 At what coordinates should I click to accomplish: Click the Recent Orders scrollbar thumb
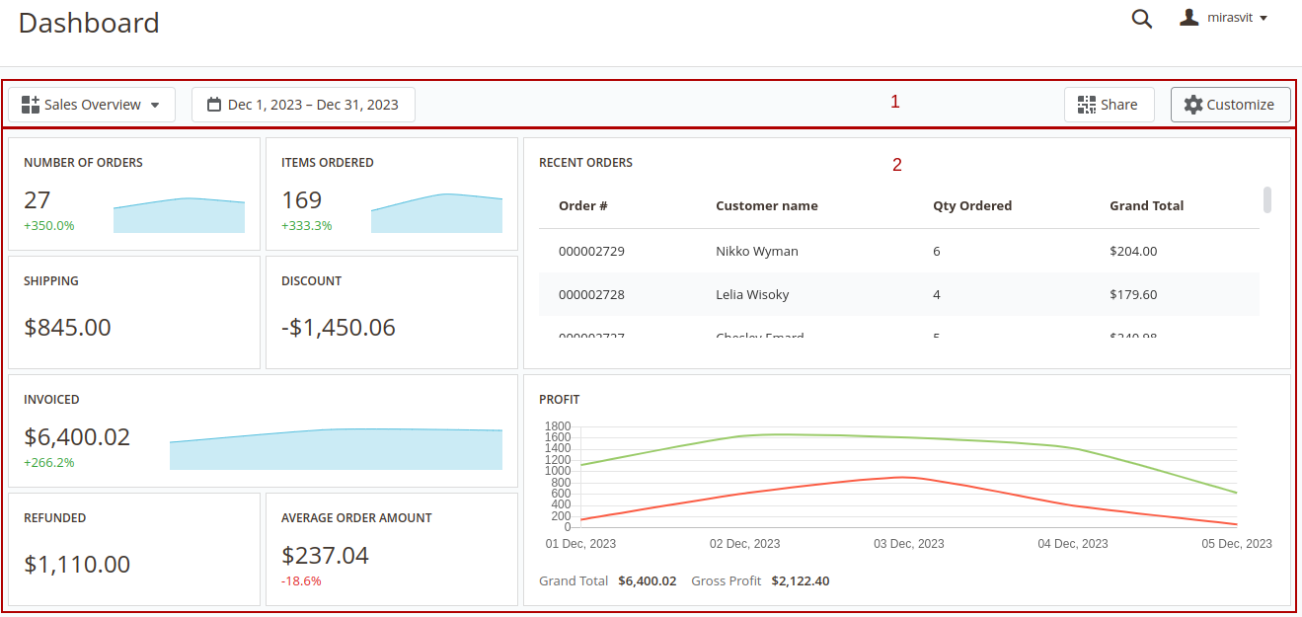[1266, 199]
